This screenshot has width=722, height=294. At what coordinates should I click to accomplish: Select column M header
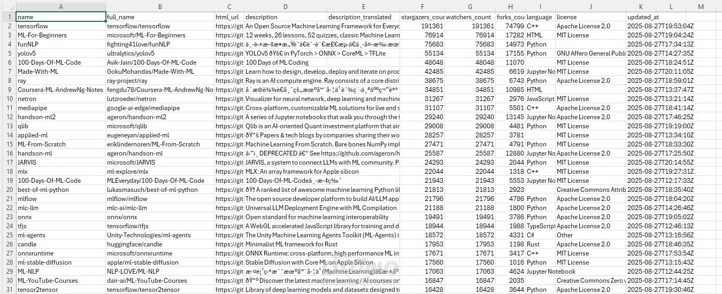coord(701,6)
